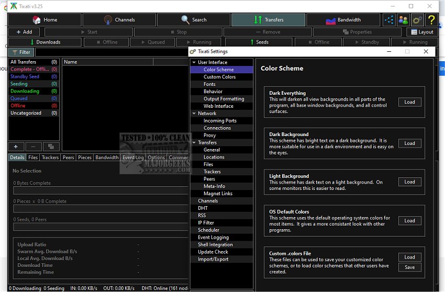445x292 pixels.
Task: Open settings via gear icon
Action: tap(417, 20)
